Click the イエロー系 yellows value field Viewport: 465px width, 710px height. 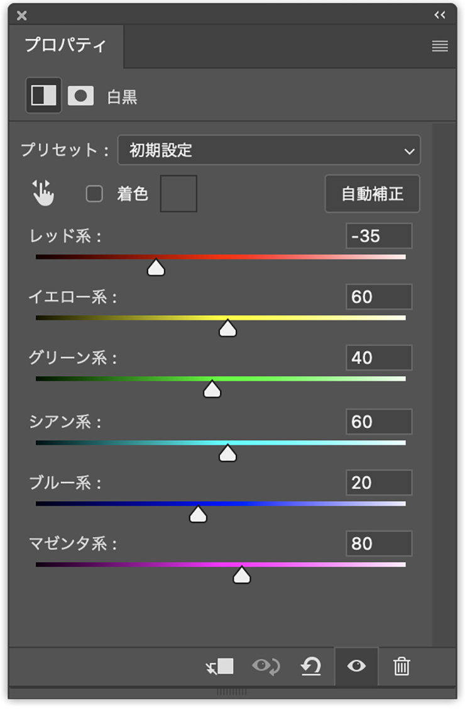point(378,297)
